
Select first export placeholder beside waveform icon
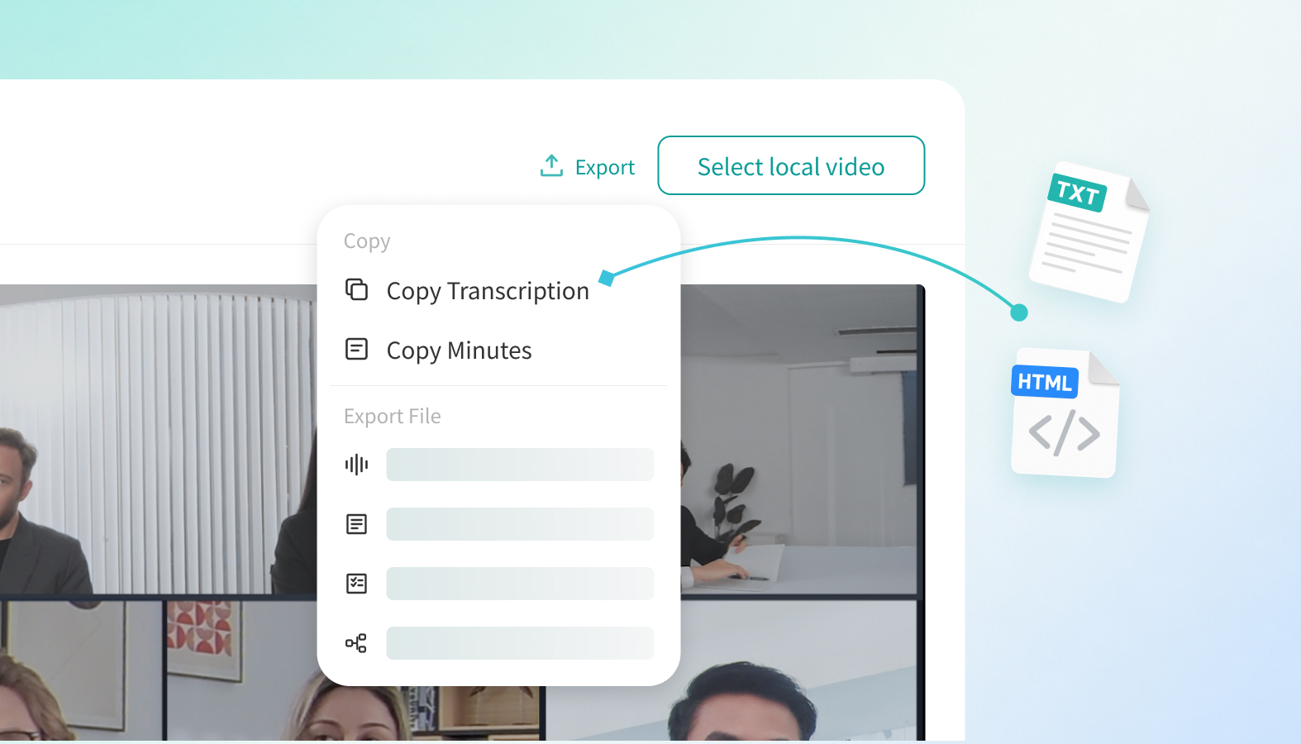pos(520,465)
